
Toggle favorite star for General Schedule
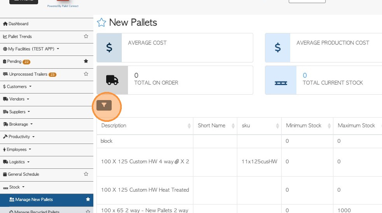(x=86, y=174)
